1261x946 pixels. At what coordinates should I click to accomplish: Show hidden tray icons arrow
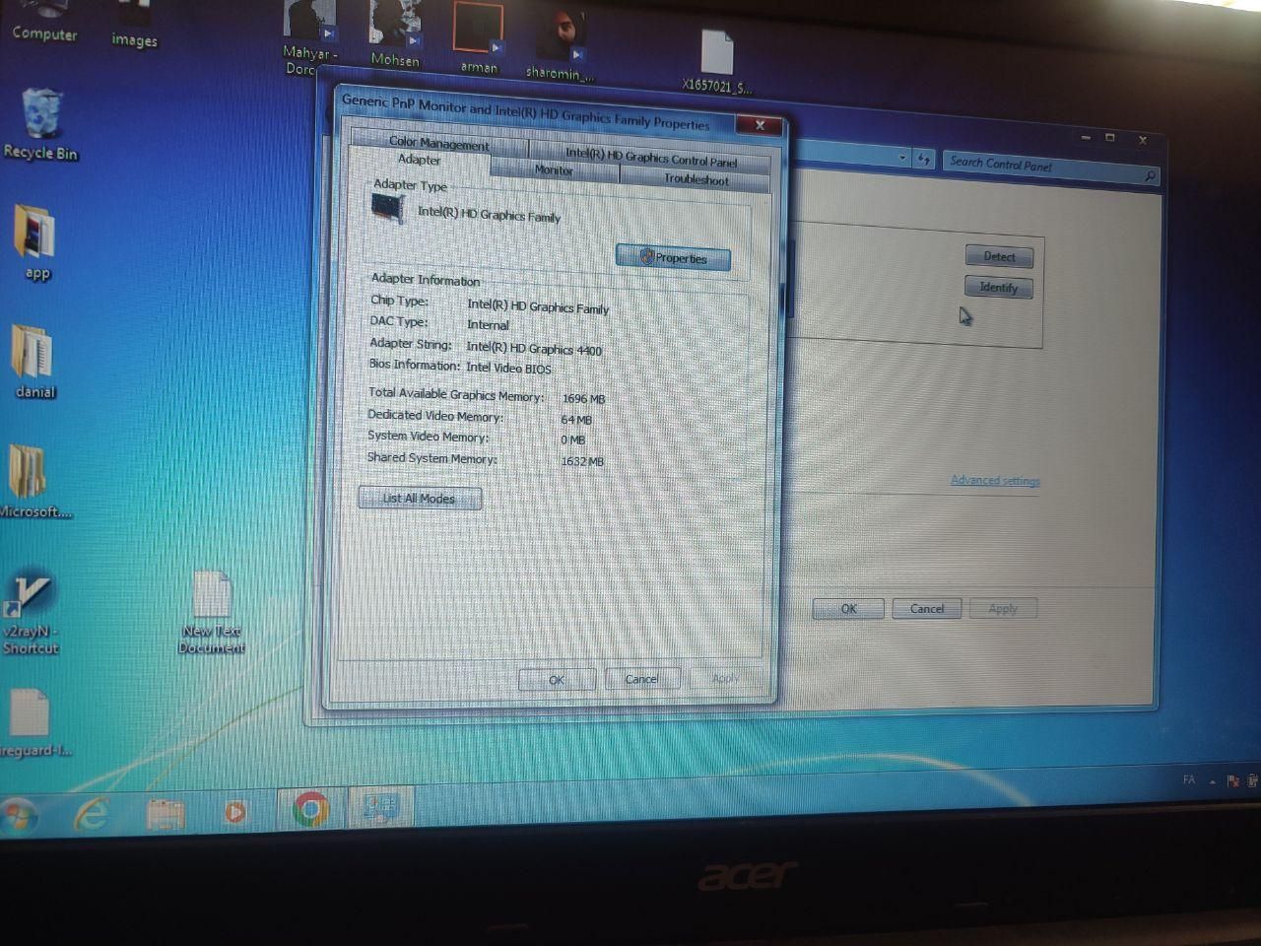1212,781
